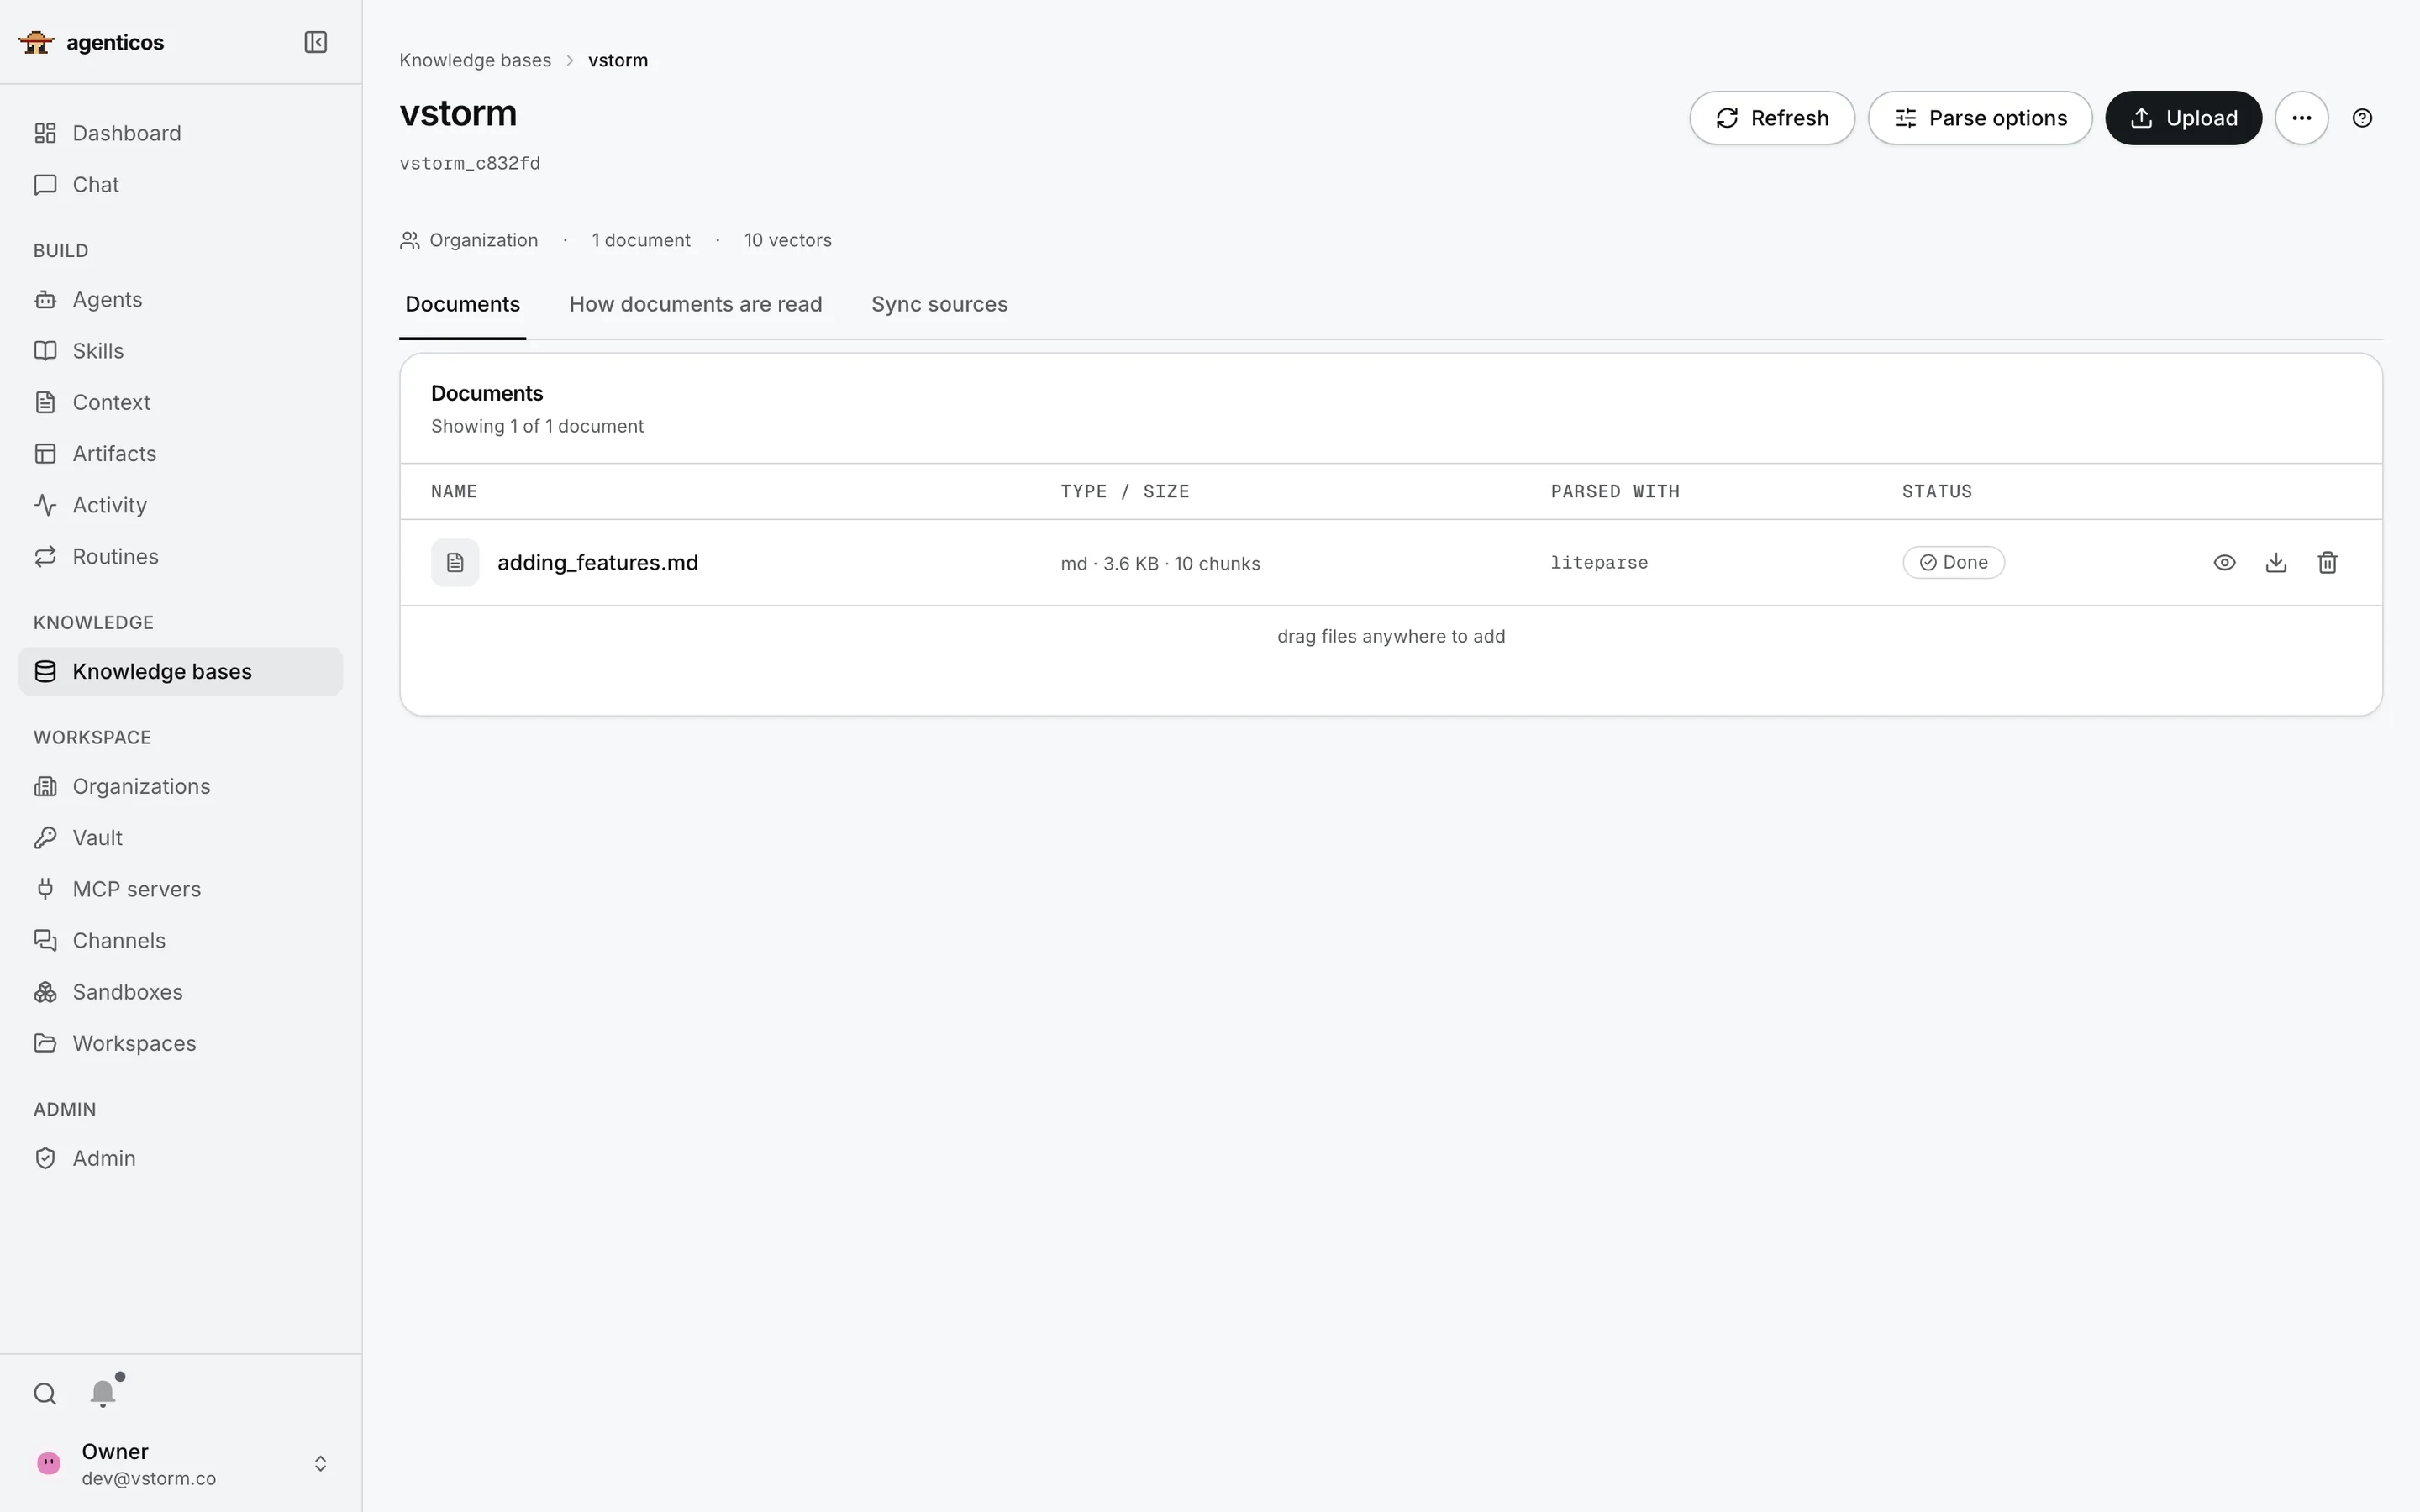2420x1512 pixels.
Task: Open Routines in the sidebar
Action: 180,556
